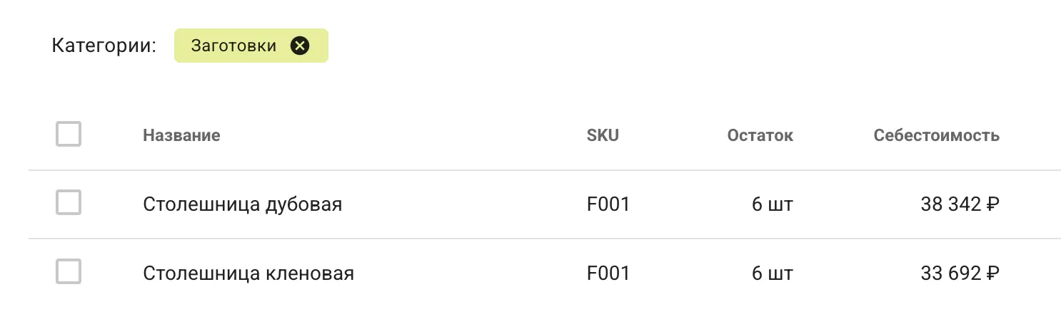Toggle the select-all checkbox in table header
The height and width of the screenshot is (329, 1061).
point(69,135)
